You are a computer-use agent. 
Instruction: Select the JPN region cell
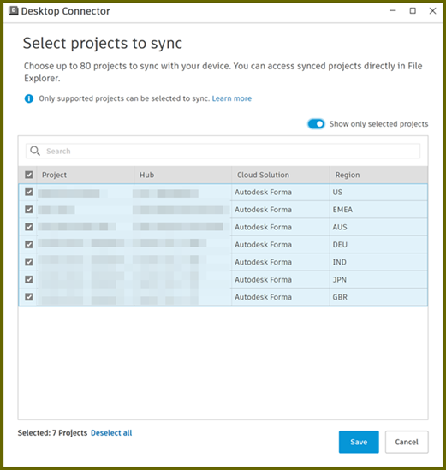coord(378,279)
